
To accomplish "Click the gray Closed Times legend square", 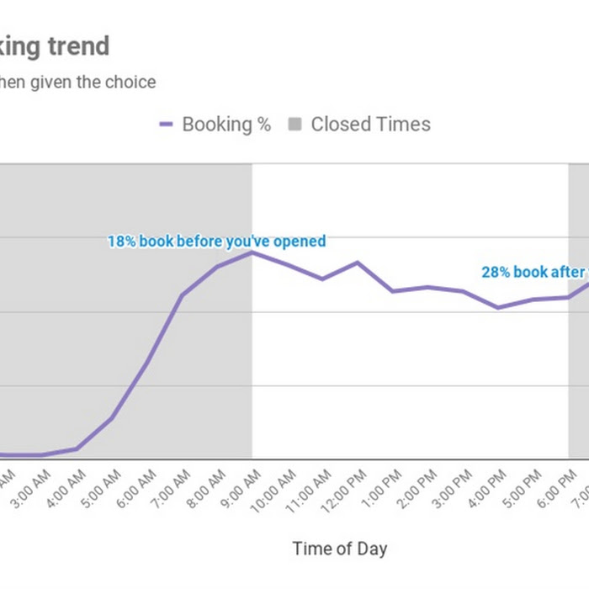I will [294, 124].
